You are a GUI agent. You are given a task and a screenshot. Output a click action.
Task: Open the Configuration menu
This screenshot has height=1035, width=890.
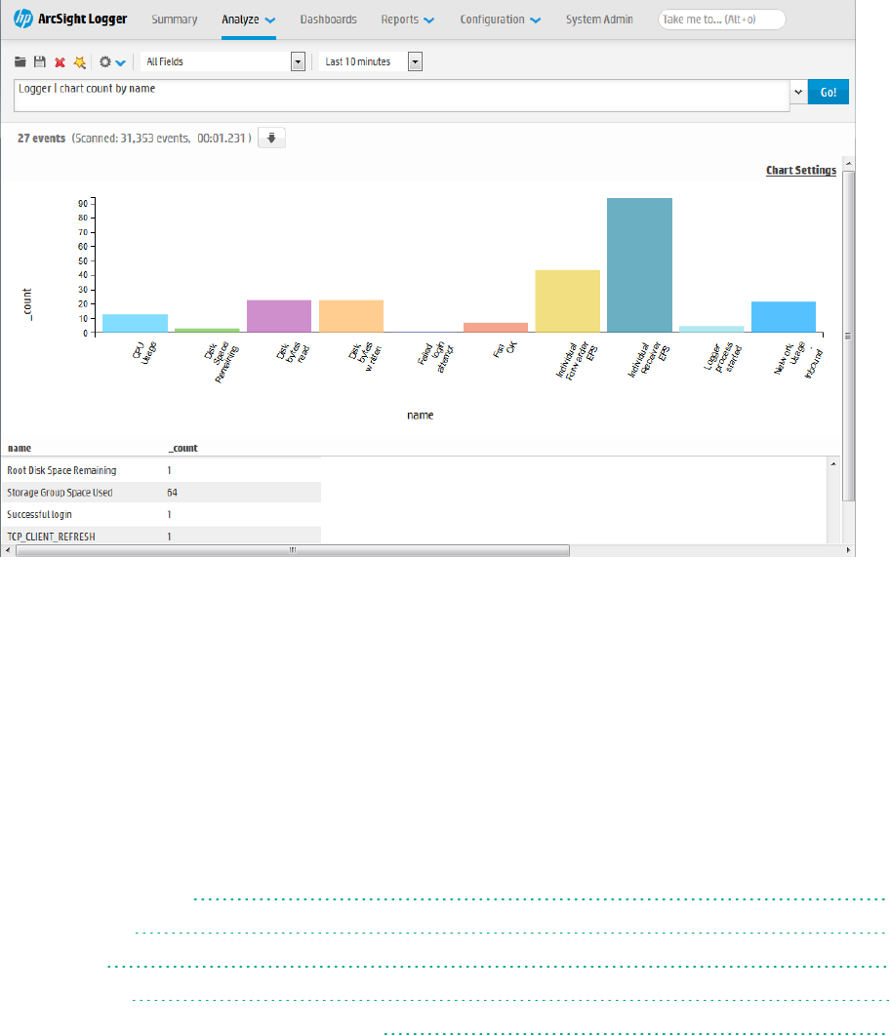501,20
